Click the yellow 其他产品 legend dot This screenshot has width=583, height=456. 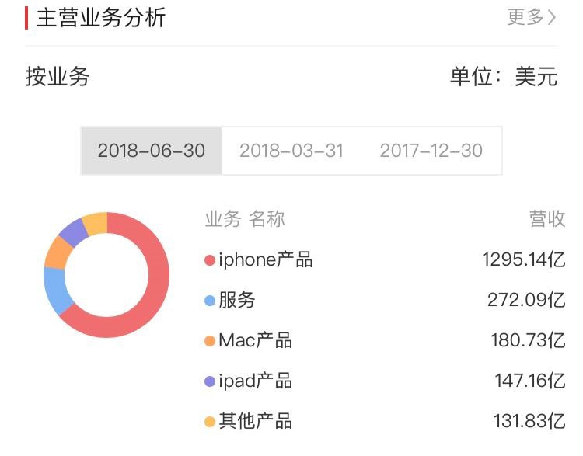[x=209, y=422]
